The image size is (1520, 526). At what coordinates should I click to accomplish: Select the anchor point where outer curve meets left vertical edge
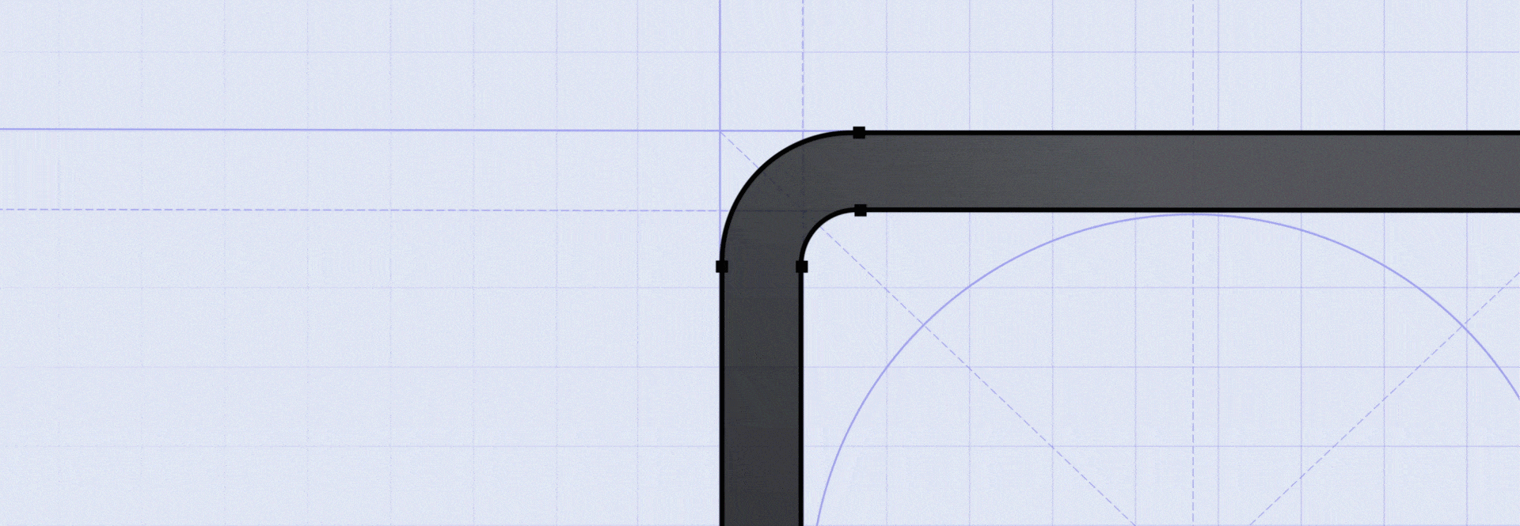721,267
